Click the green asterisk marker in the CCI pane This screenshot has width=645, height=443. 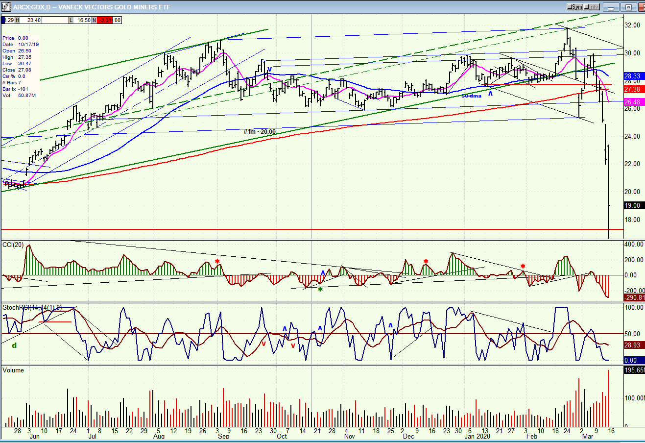tap(320, 290)
